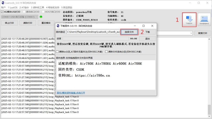Image resolution: width=212 pixels, height=119 pixels.
Task: Open the 2 AT指令 menu
Action: [x=24, y=8]
